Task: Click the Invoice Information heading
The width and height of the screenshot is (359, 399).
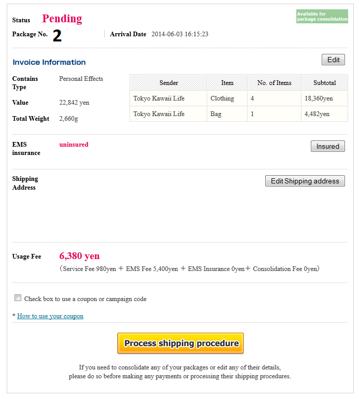Action: pos(49,62)
